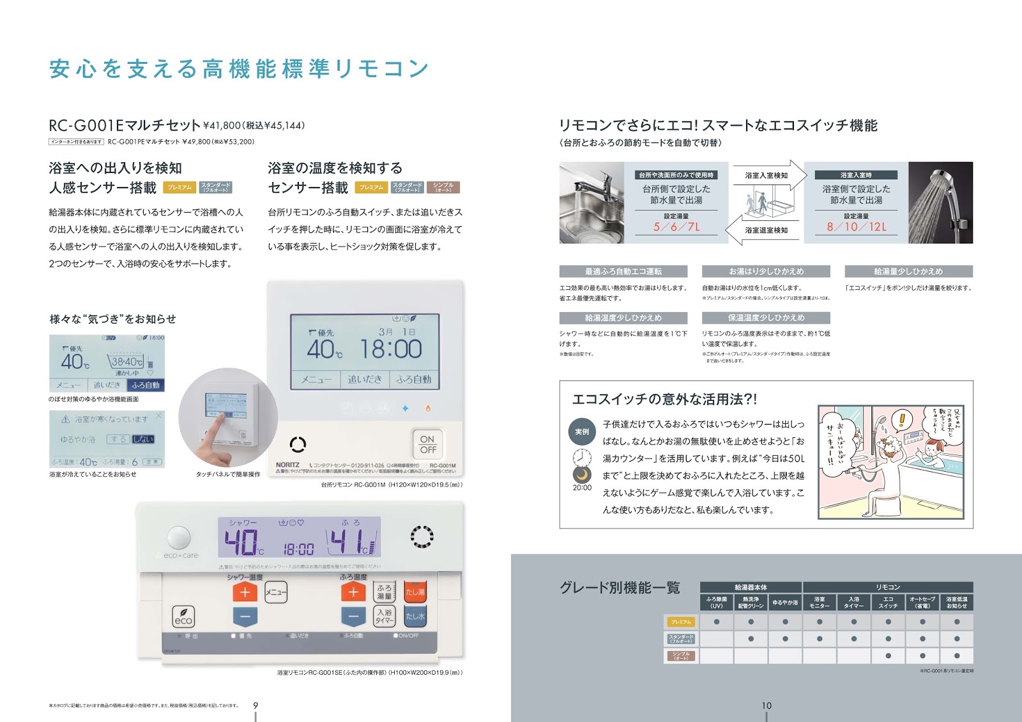Viewport: 1022px width, 722px height.
Task: Push the round eco+care button
Action: (x=179, y=538)
